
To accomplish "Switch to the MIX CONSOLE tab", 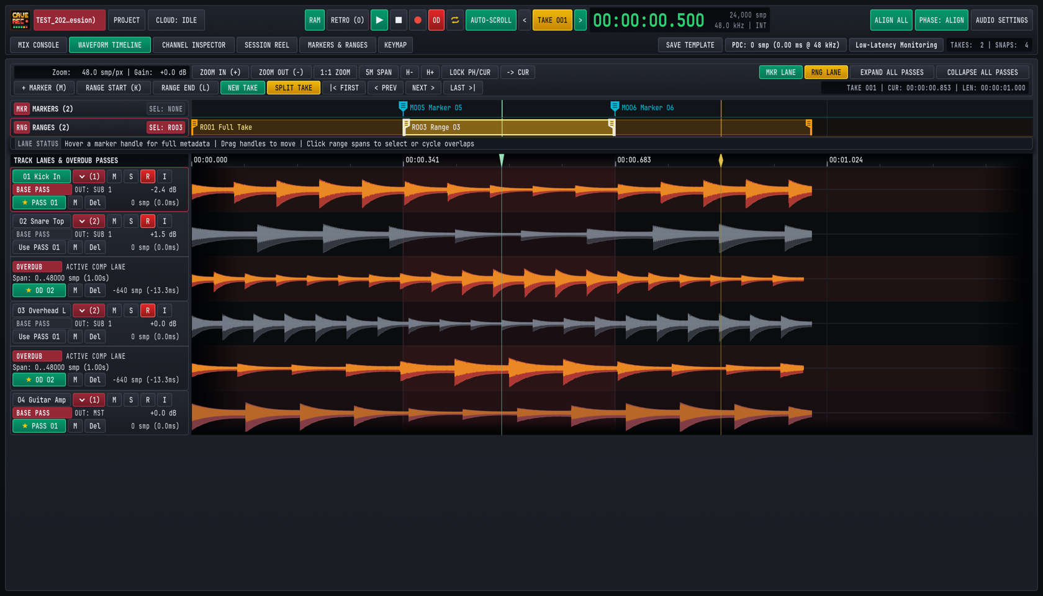I will [38, 45].
